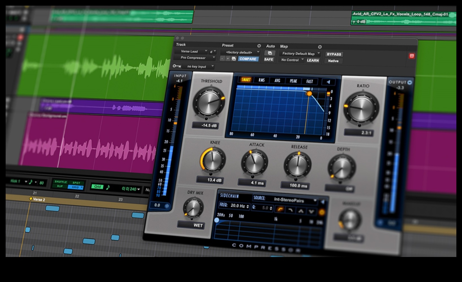Toggle the BYPASS button
This screenshot has height=282, width=462.
pos(334,54)
